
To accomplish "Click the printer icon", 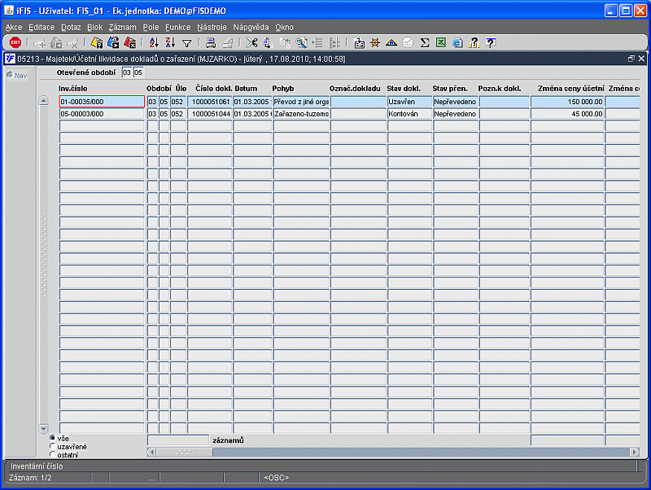I will click(x=211, y=43).
